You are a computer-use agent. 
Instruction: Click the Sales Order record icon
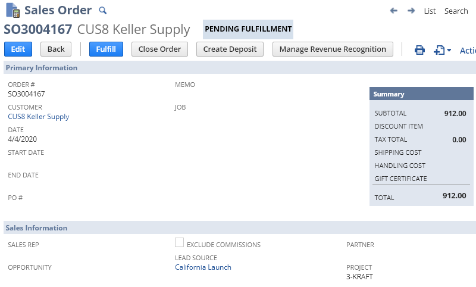(x=12, y=10)
